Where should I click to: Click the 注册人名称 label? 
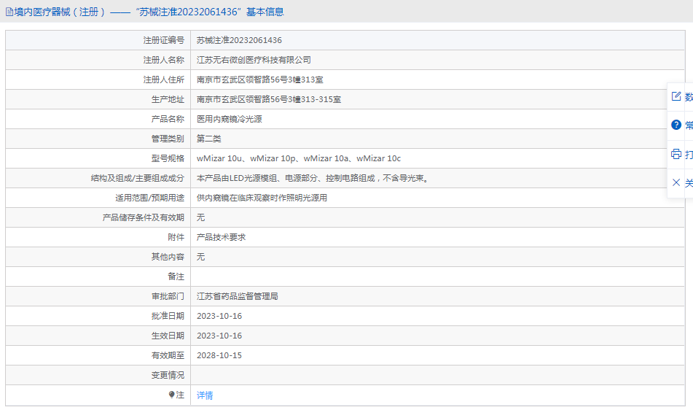pos(163,60)
